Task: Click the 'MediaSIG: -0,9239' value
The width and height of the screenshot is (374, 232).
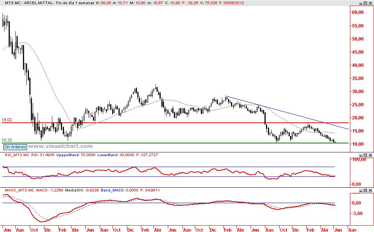Action: pyautogui.click(x=82, y=190)
